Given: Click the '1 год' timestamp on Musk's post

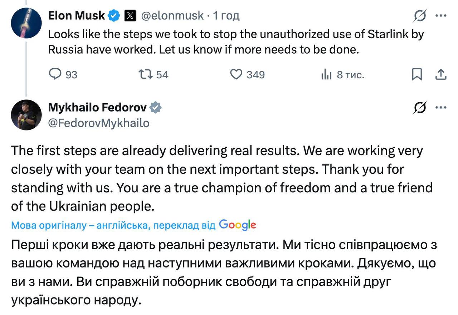Looking at the screenshot, I should pos(226,16).
